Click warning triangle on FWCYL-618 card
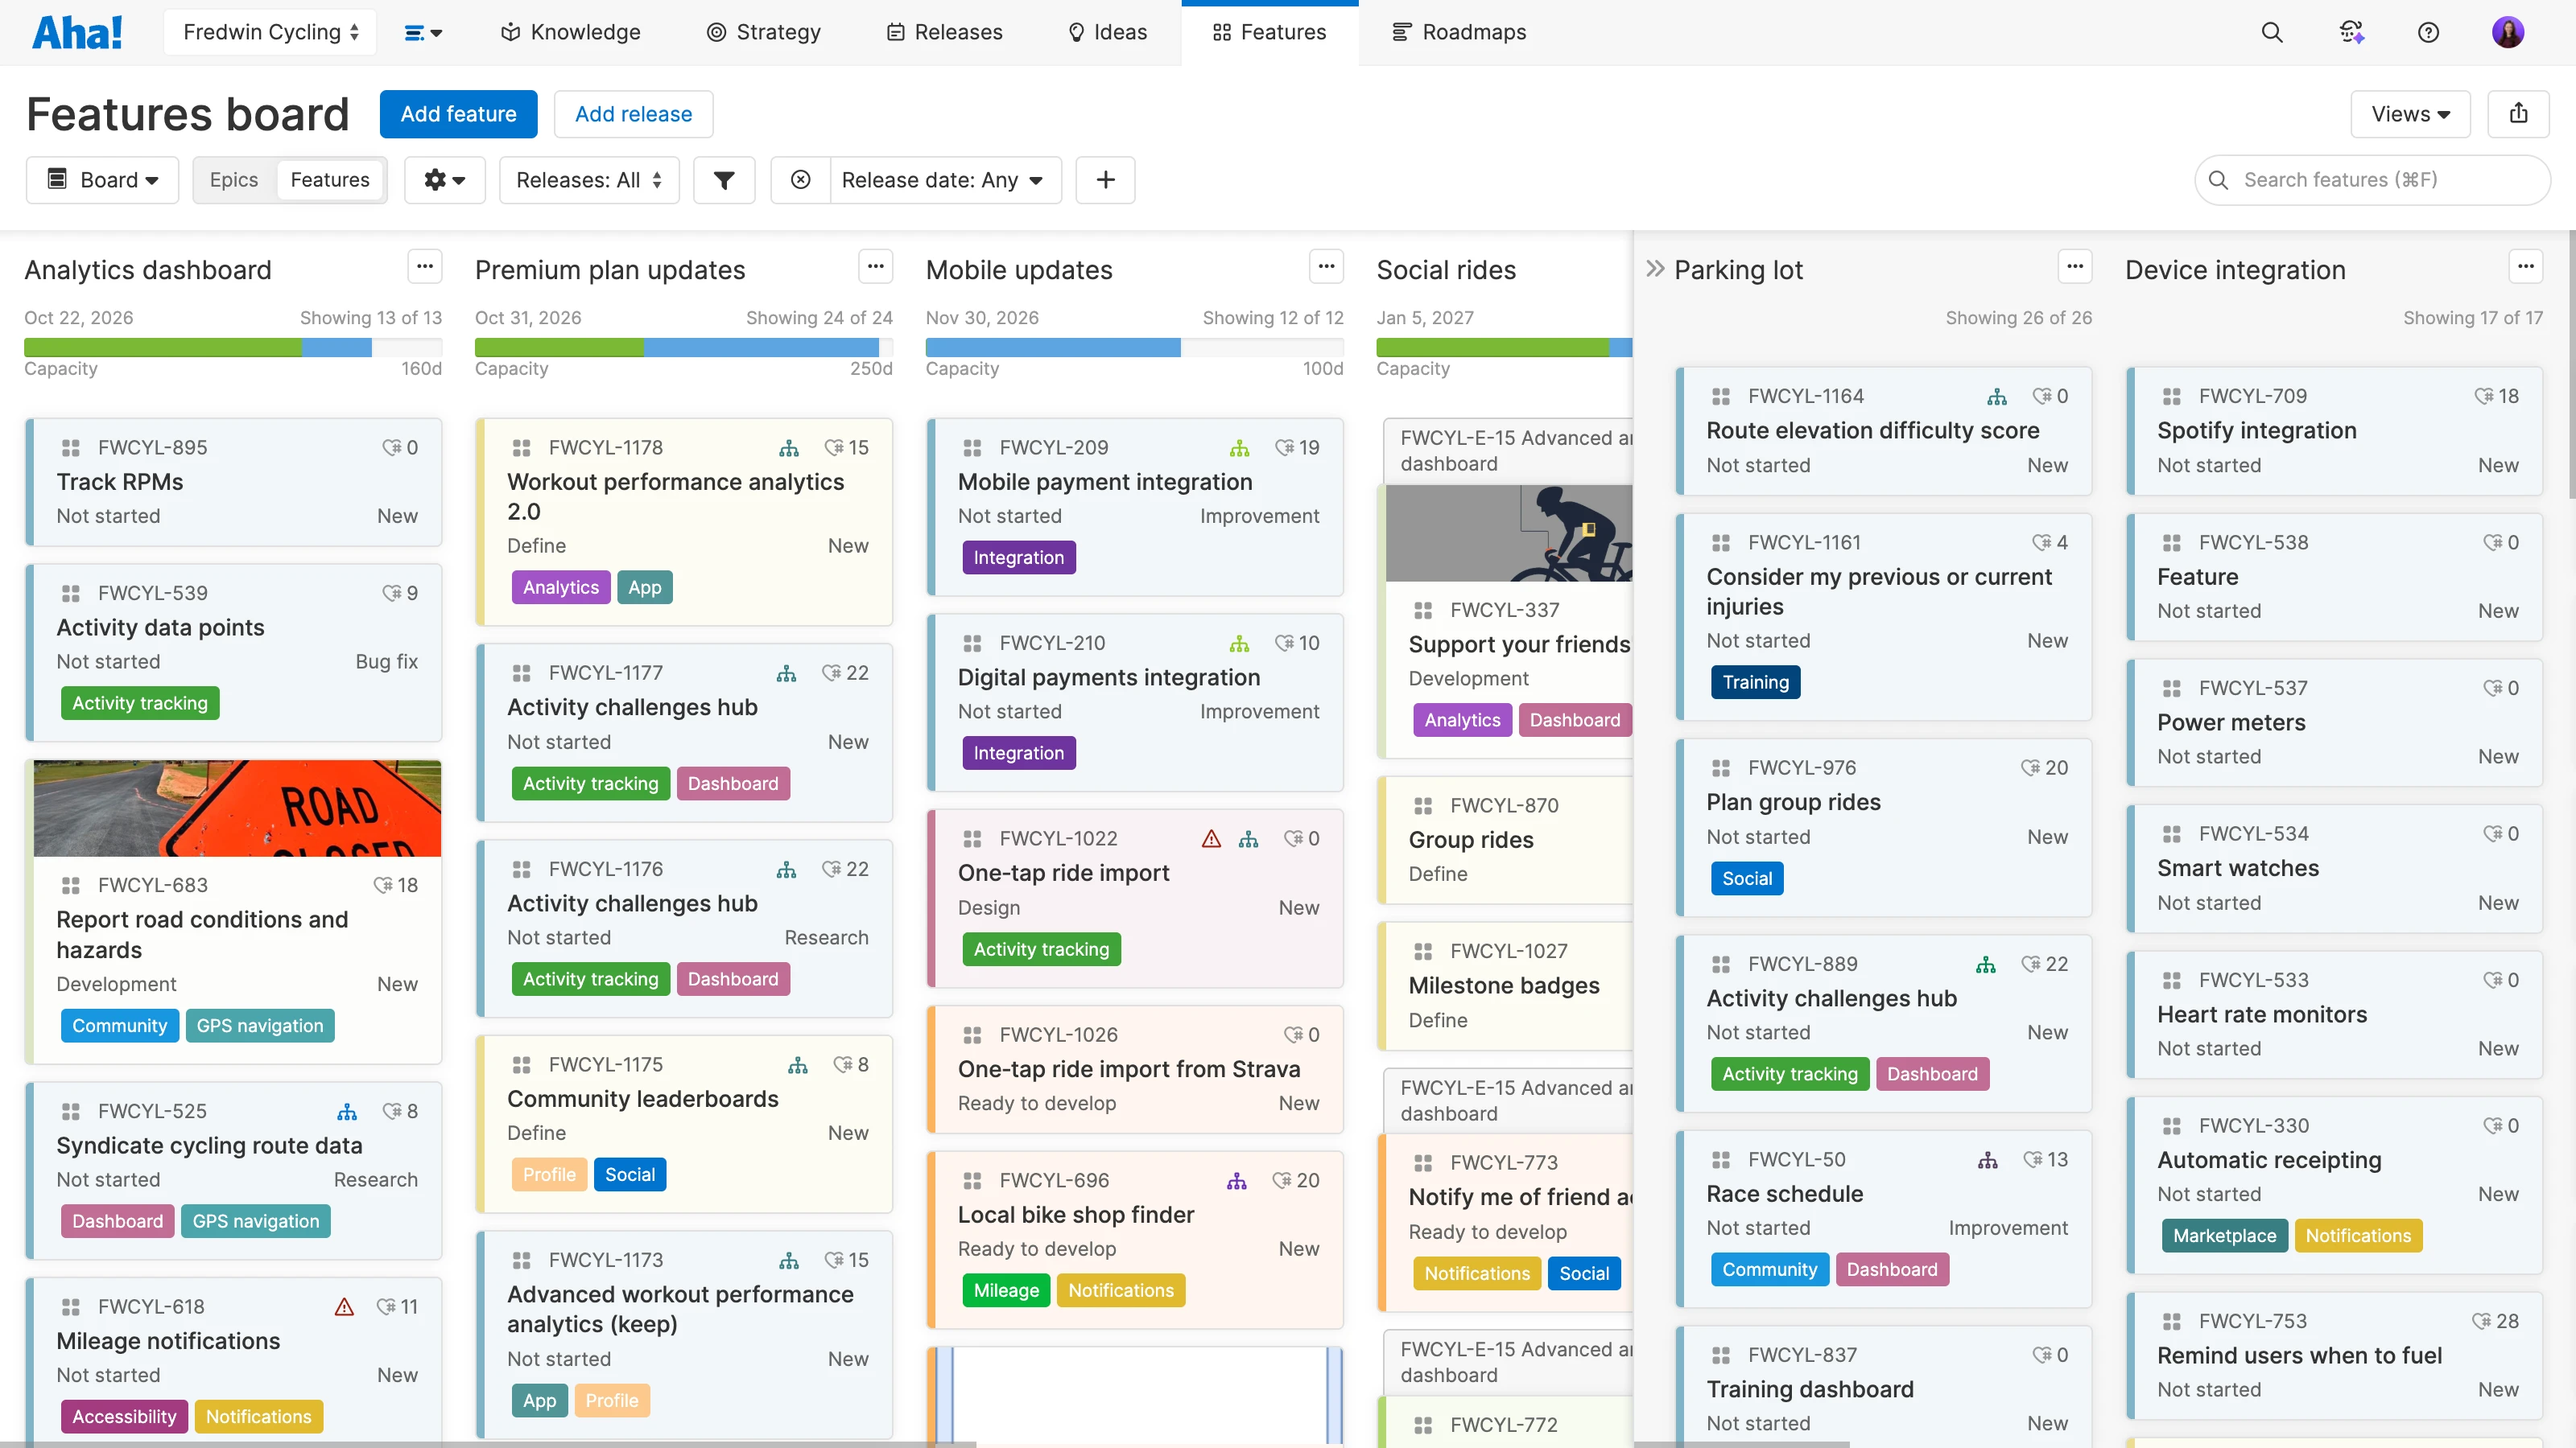Image resolution: width=2576 pixels, height=1448 pixels. (x=344, y=1307)
